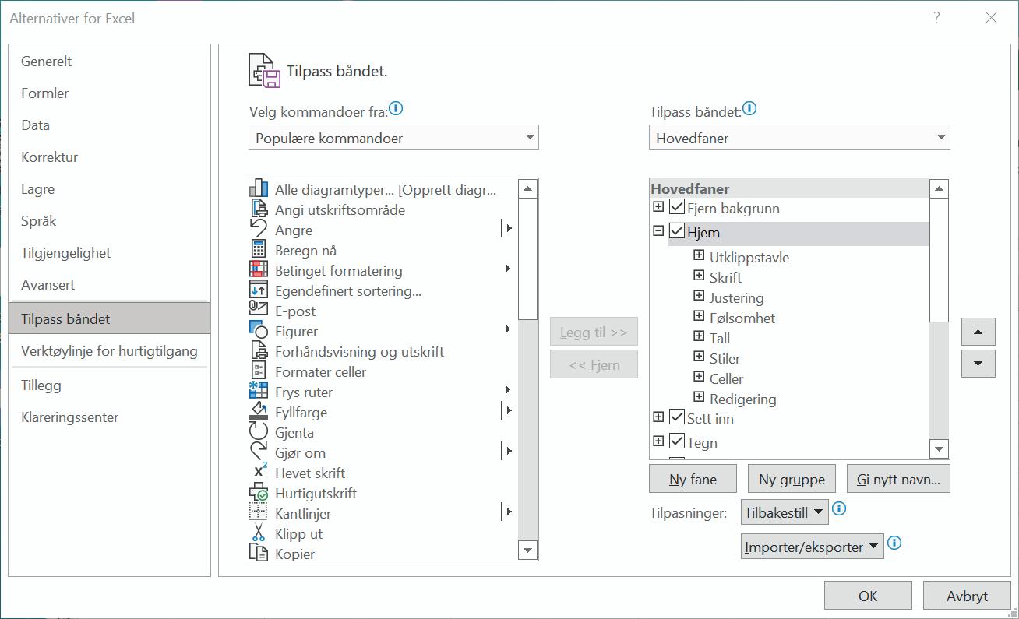Select the Lagre category
This screenshot has height=619, width=1019.
click(109, 189)
